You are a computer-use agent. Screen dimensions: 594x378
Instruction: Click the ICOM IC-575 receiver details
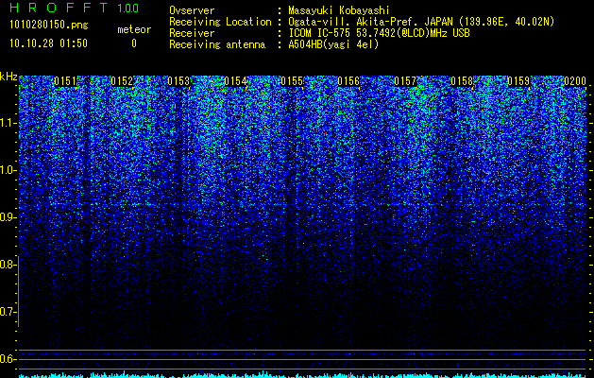pos(379,33)
